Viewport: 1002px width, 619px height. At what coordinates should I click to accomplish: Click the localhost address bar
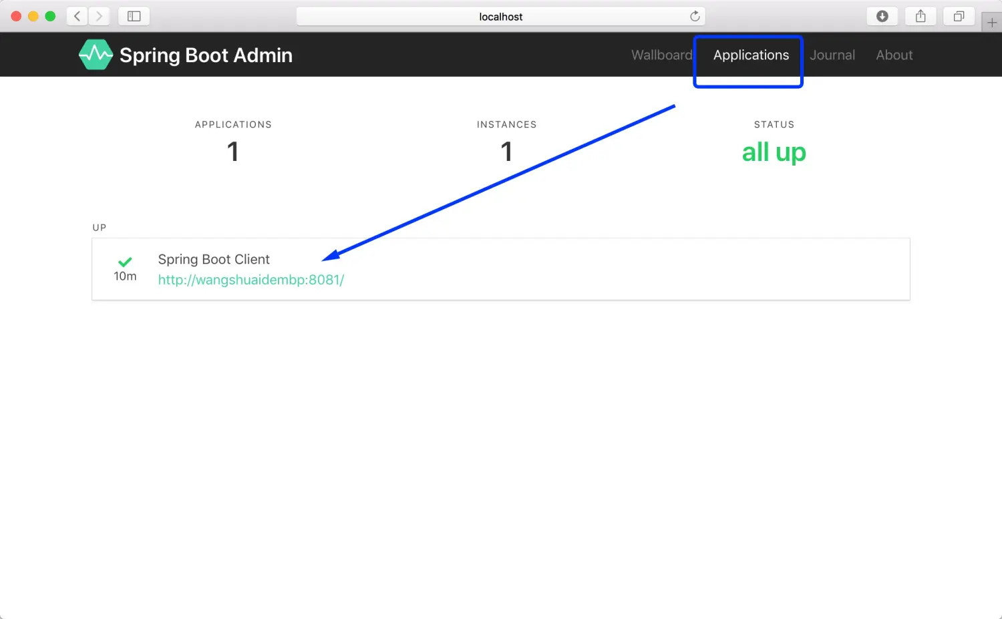[x=501, y=17]
